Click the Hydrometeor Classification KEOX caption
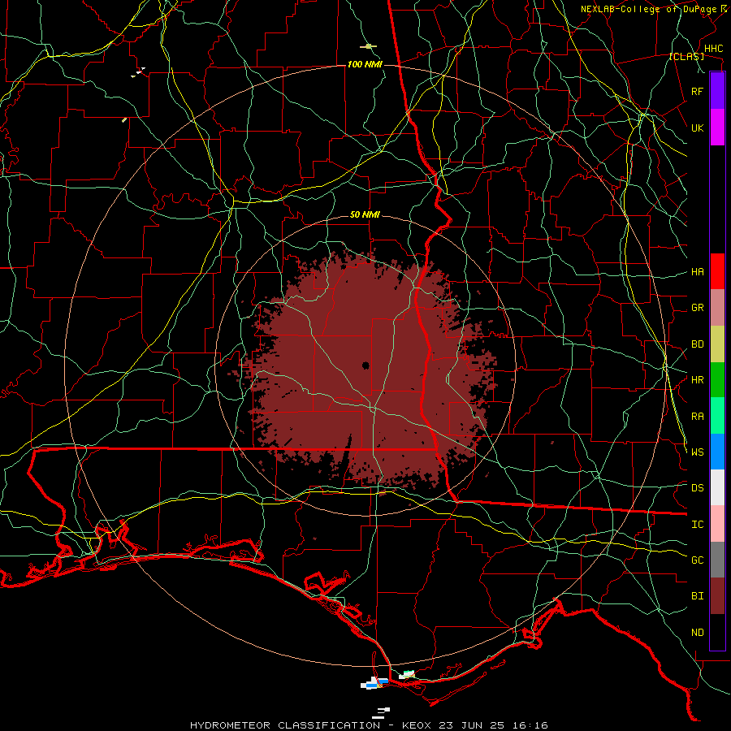 tap(369, 725)
